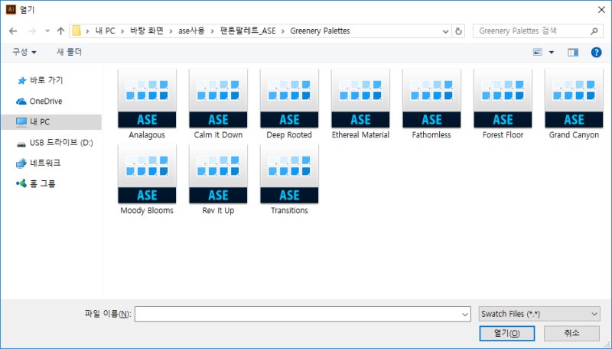The image size is (612, 349).
Task: Close the 열기 dialog window
Action: click(x=601, y=10)
